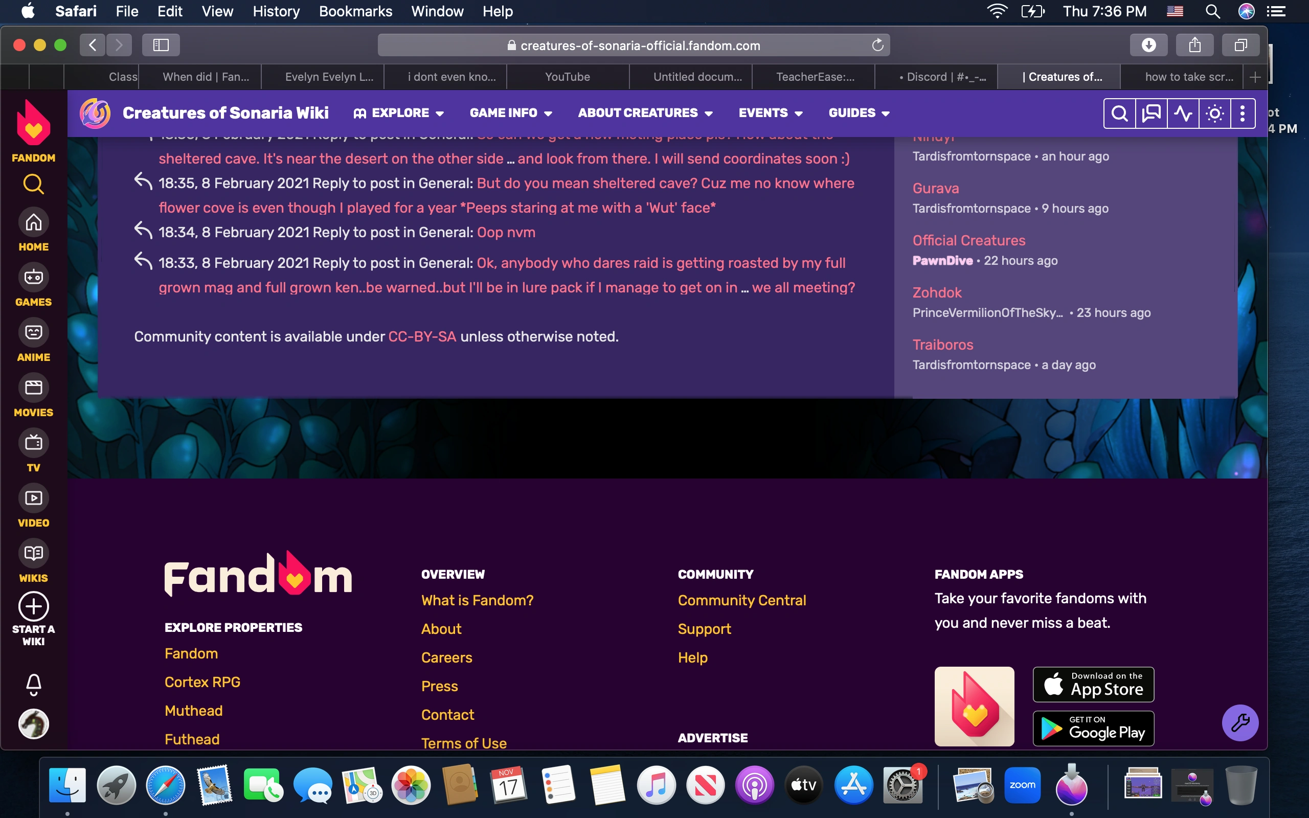Open the CC-BY-SA license link

coord(422,336)
